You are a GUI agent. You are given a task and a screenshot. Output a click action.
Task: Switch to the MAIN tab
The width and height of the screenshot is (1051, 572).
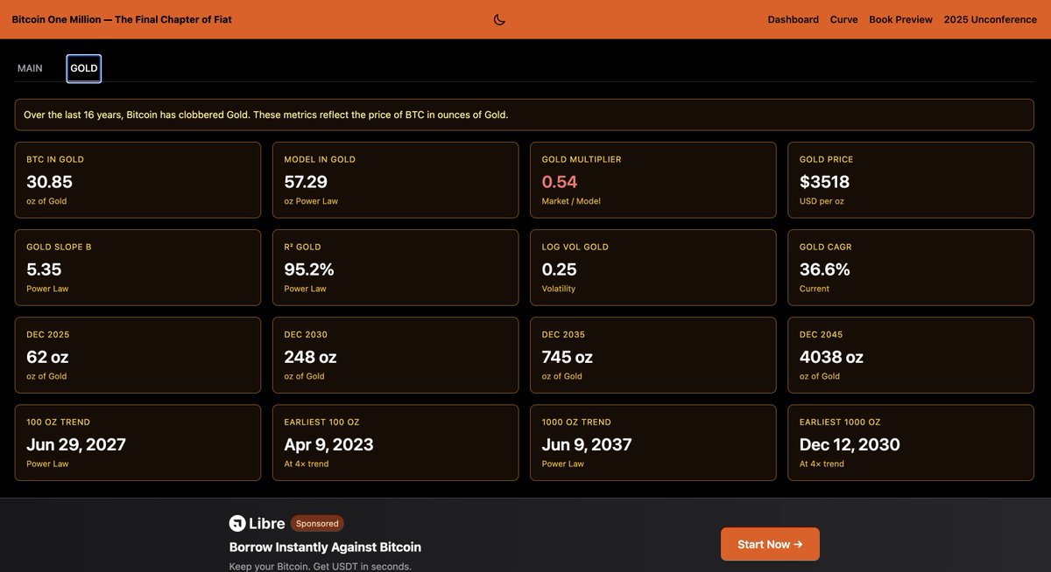[x=30, y=68]
